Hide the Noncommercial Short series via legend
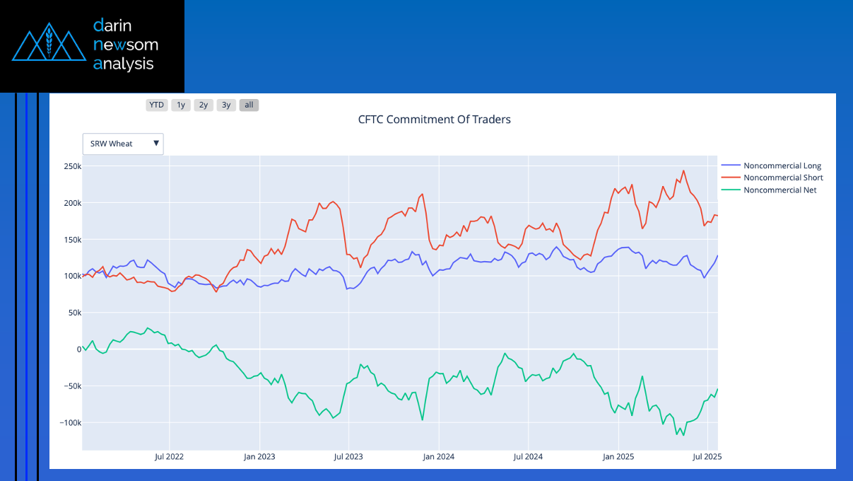 pyautogui.click(x=783, y=178)
